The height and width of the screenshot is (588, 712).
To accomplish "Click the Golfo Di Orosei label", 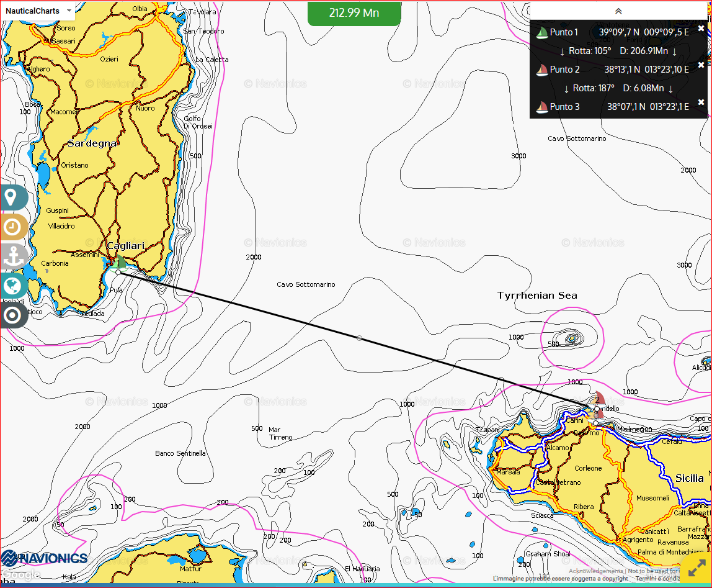I will point(198,122).
